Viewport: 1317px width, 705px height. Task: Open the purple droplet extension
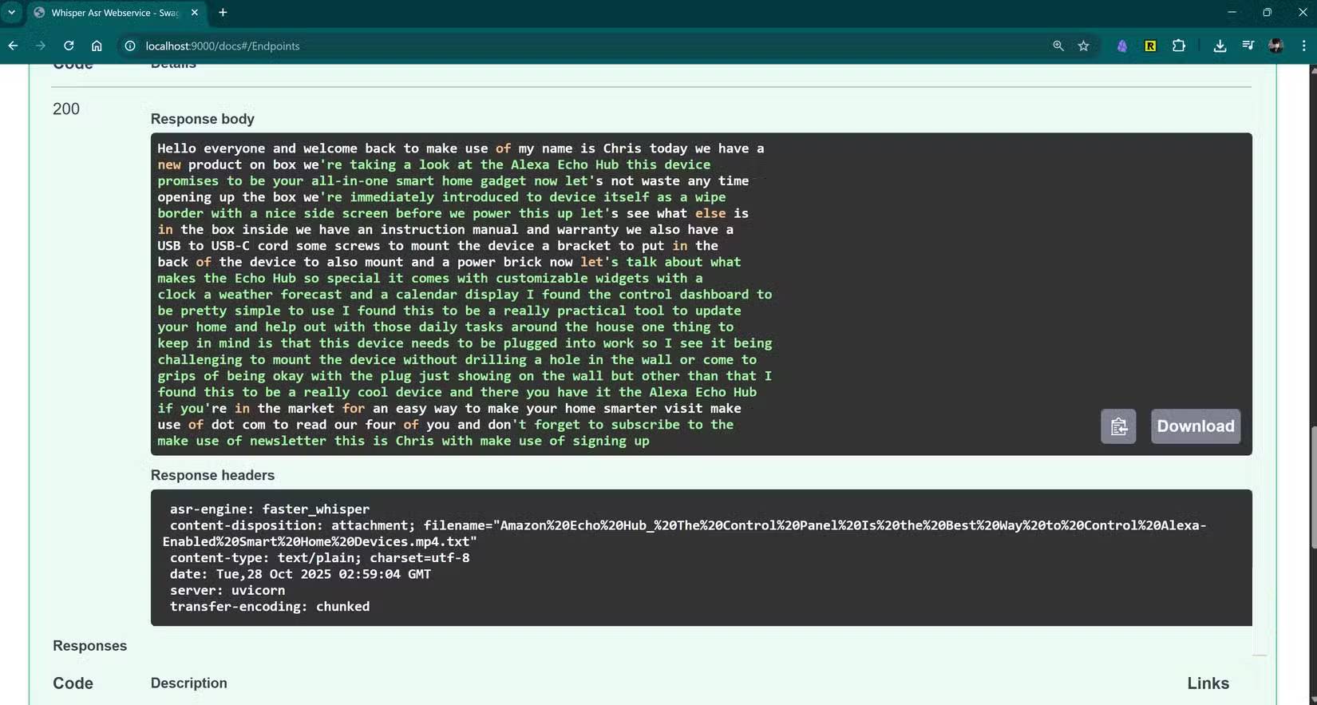coord(1122,46)
